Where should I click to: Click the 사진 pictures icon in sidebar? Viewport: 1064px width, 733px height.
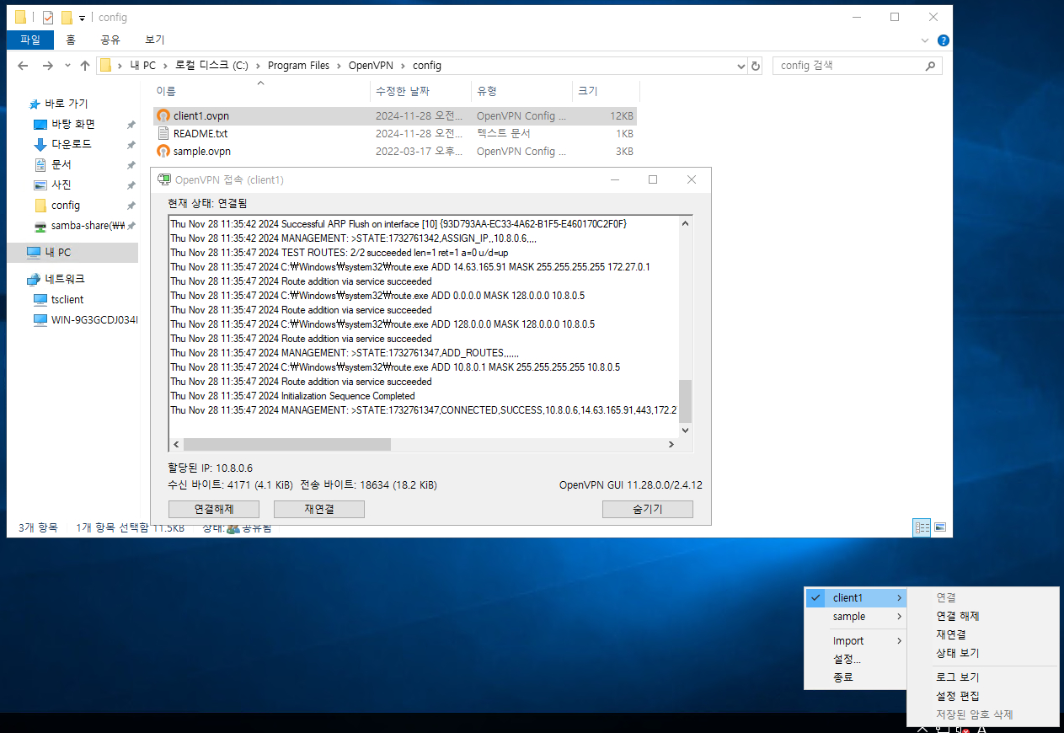point(40,185)
